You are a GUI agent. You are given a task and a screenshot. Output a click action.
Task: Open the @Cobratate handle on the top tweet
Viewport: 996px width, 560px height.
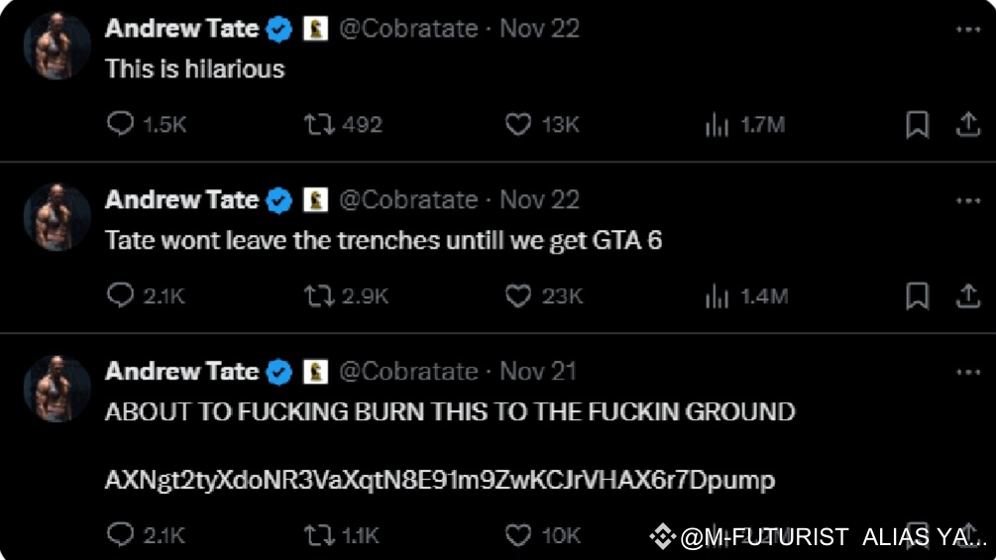408,29
